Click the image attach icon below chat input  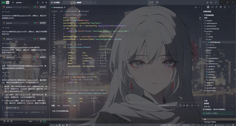[11, 121]
